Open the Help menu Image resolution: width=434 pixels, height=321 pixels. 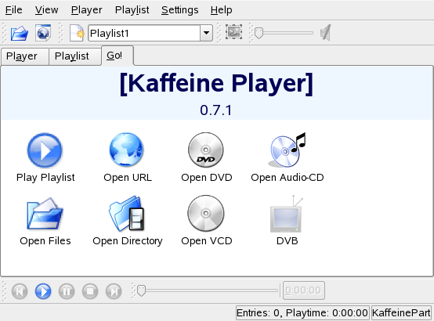[x=221, y=10]
